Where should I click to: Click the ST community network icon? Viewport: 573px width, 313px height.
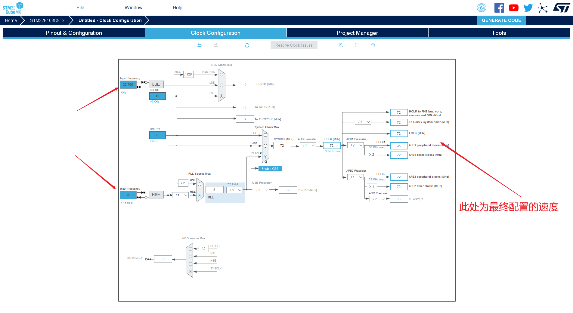pyautogui.click(x=543, y=8)
